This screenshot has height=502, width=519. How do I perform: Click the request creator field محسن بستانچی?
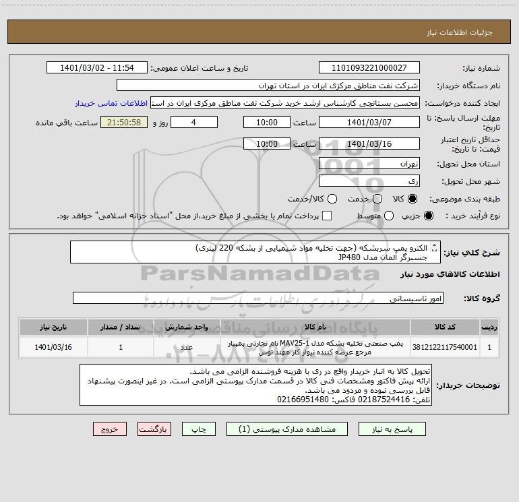pos(285,103)
